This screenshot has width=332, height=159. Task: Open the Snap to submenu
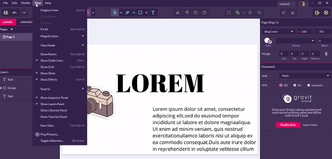[x=60, y=89]
